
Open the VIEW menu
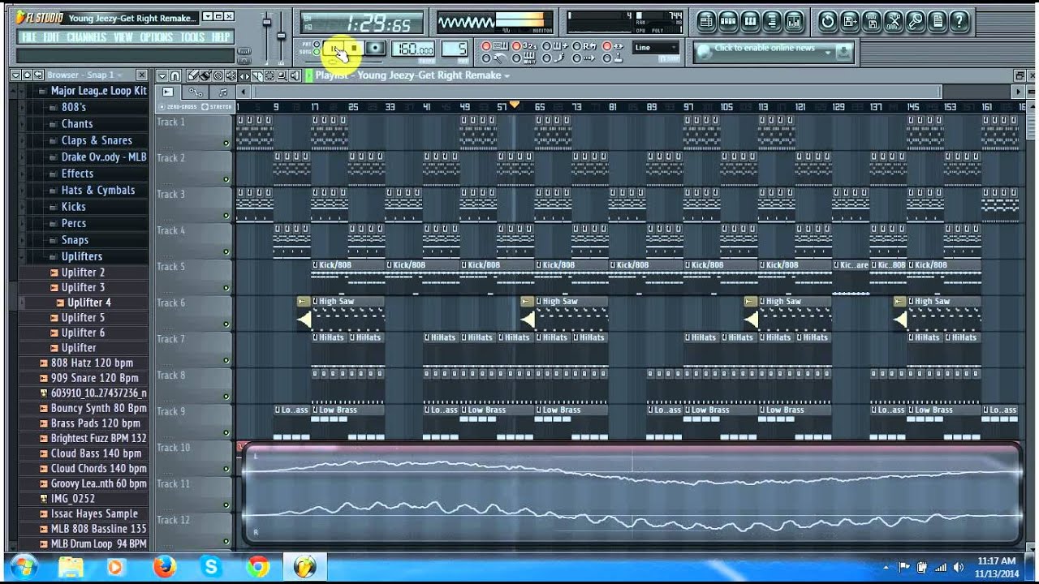pyautogui.click(x=123, y=37)
